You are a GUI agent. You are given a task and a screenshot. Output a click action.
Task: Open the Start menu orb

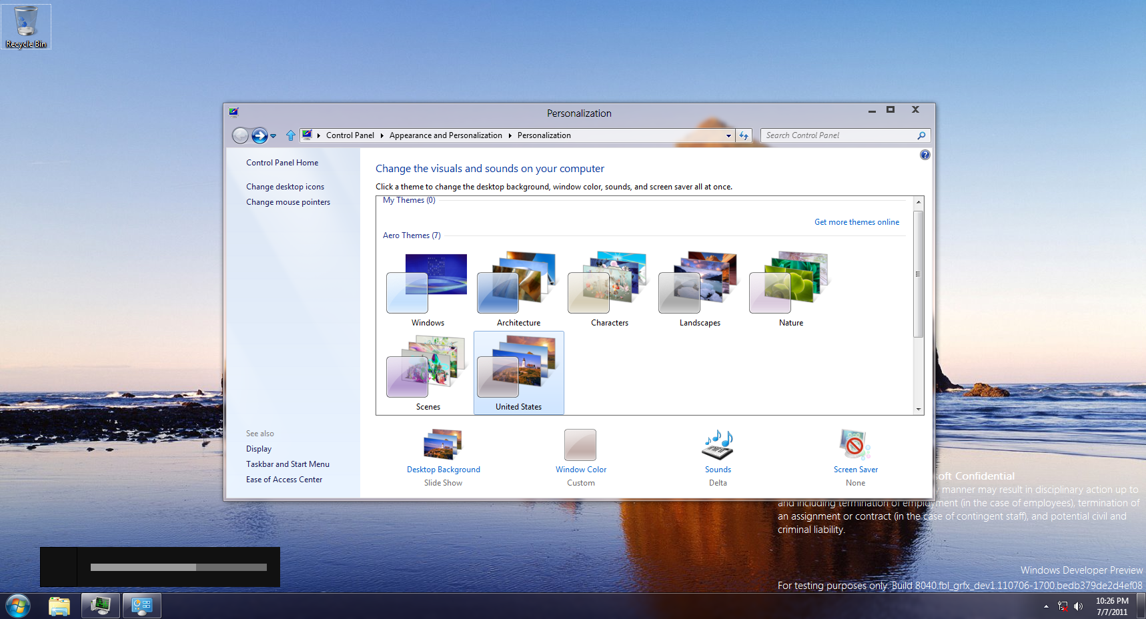click(x=18, y=606)
